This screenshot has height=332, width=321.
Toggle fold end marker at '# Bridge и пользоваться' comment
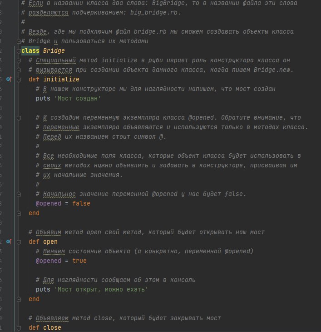19,41
